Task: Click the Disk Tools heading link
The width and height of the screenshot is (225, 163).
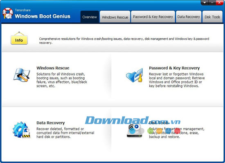Action: click(x=159, y=123)
